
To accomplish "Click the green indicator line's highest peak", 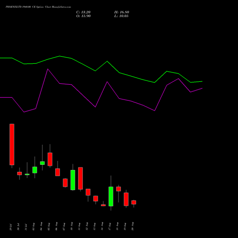I will pyautogui.click(x=59, y=56).
